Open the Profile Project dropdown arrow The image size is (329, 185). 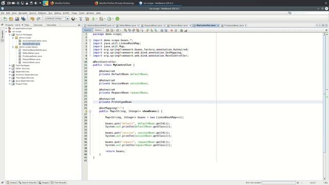pos(113,19)
